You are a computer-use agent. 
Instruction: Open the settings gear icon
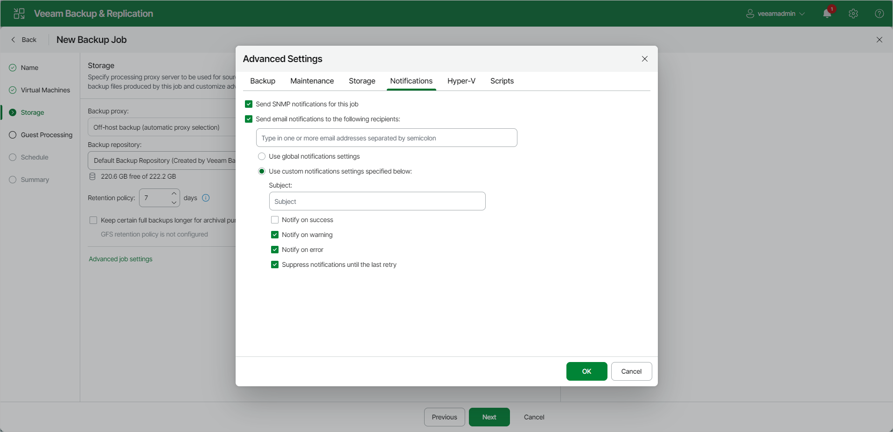(853, 14)
